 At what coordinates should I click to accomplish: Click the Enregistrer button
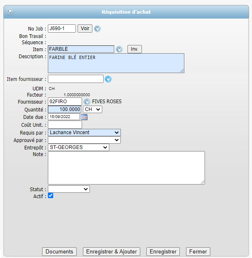coord(163,251)
